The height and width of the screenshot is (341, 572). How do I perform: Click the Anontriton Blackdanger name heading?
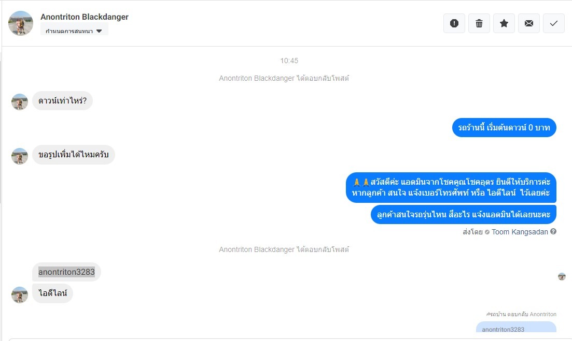coord(84,17)
